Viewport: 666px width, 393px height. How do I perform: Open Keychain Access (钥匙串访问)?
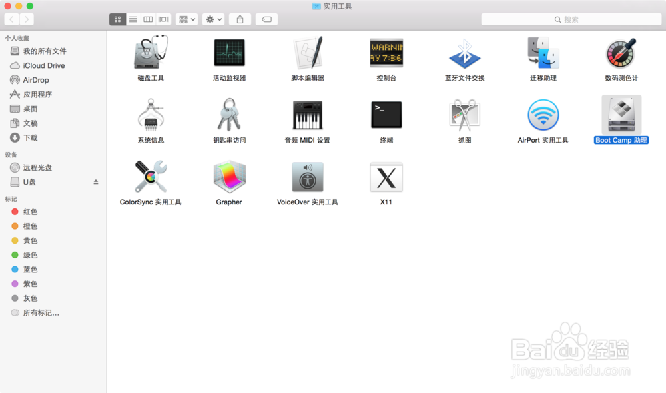[x=228, y=115]
